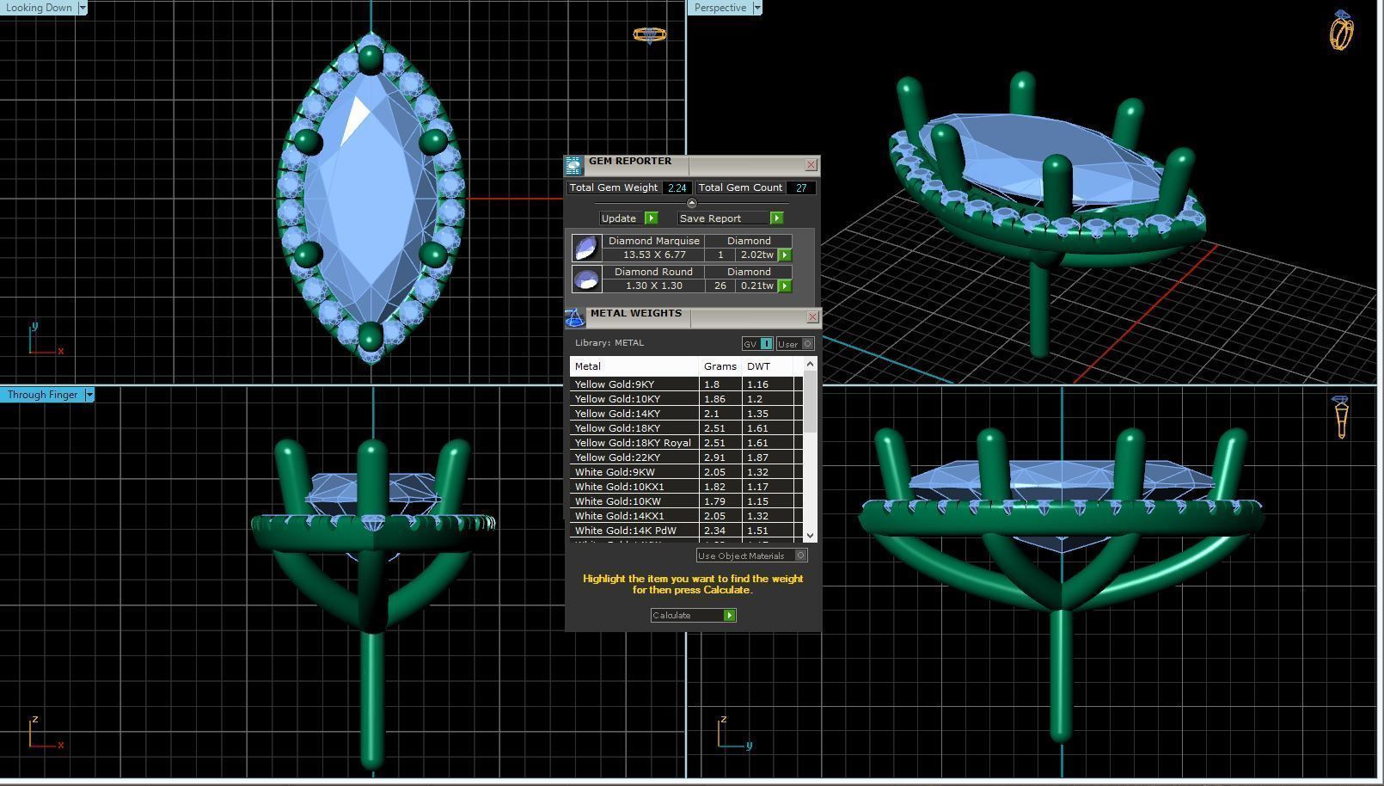Click green arrow beside 0.21tw round weight
The image size is (1384, 786).
coord(785,286)
